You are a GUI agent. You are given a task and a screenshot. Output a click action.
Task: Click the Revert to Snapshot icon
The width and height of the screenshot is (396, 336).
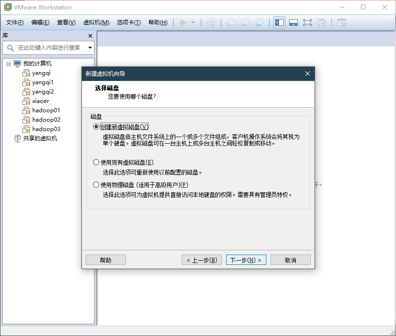[x=245, y=22]
